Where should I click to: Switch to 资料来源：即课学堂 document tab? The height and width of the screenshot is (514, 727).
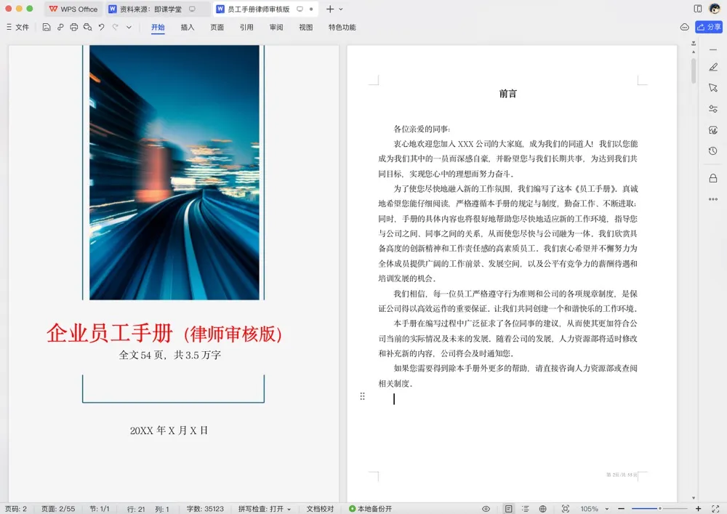[150, 9]
